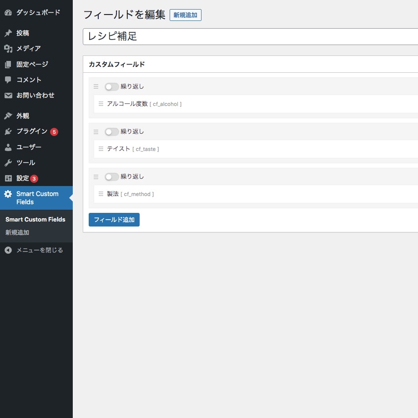The image size is (418, 418).
Task: Grab the drag handle of cf_taste group
Action: [x=96, y=132]
